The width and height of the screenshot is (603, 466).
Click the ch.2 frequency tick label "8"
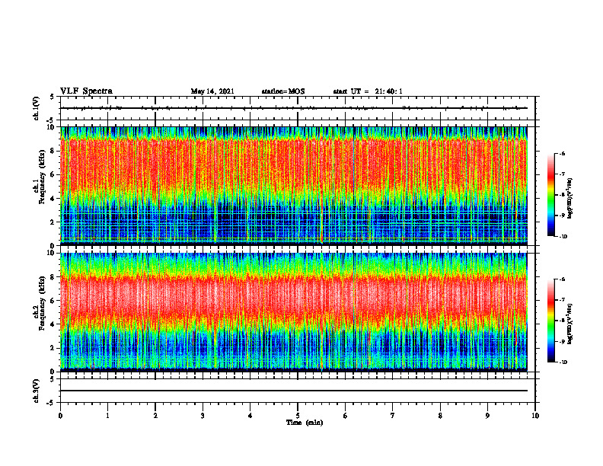pos(53,277)
